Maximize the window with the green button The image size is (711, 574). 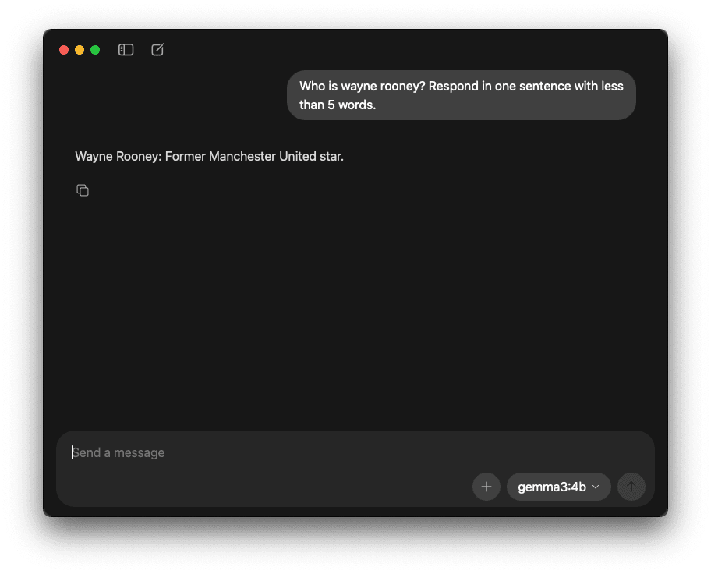pos(95,50)
